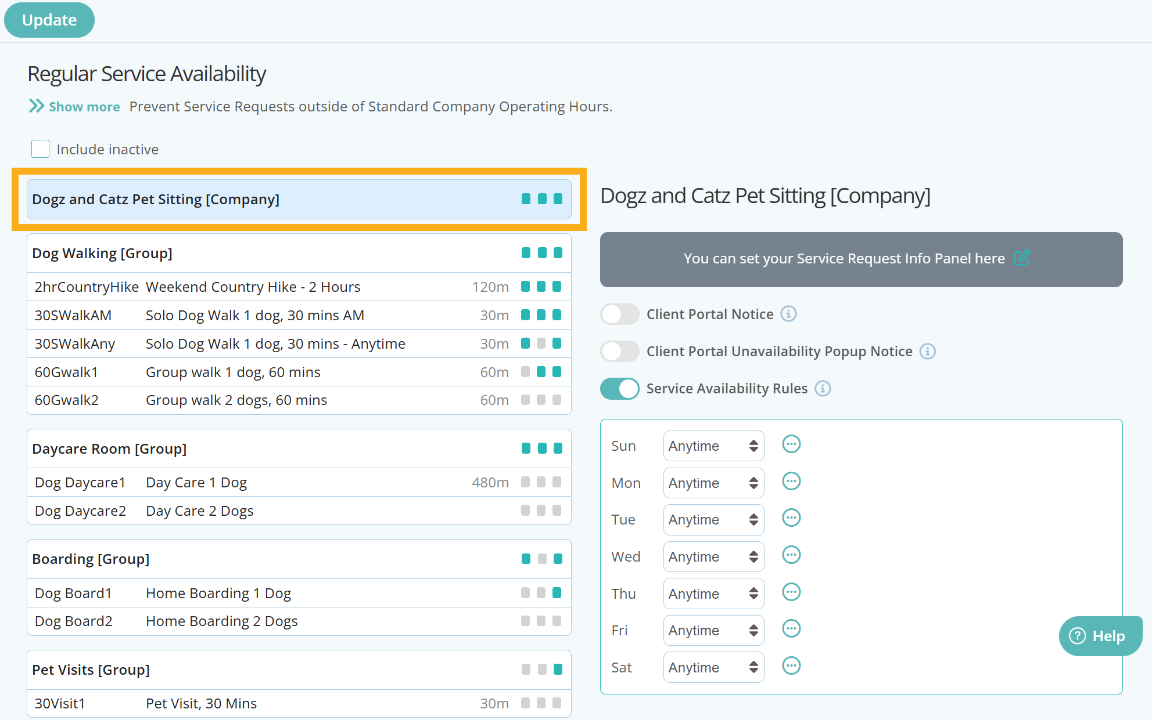This screenshot has height=720, width=1152.
Task: Click last grey indicator on Dog Daycare2 row
Action: pos(557,511)
